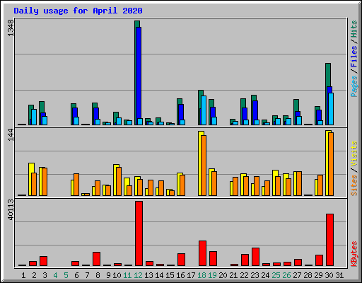Viewport: 362px width, 283px height.
Task: Click day 3 on the x-axis
Action: pos(45,275)
